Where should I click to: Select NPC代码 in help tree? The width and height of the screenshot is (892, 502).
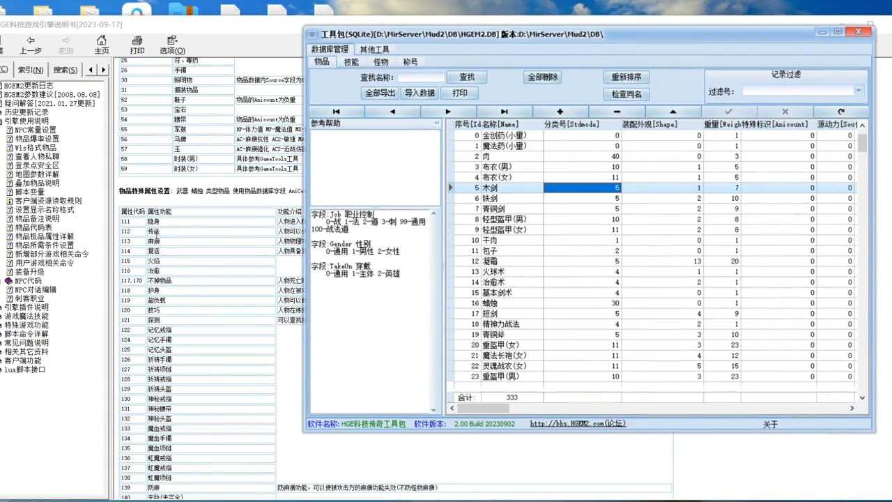pyautogui.click(x=28, y=281)
